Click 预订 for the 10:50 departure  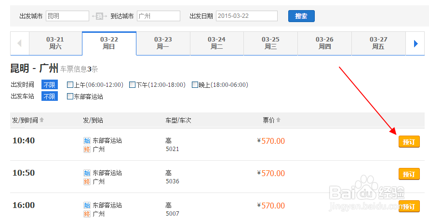pos(409,174)
